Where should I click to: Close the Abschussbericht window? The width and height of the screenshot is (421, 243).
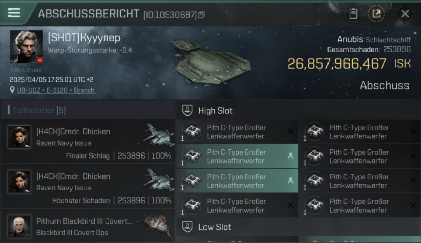click(x=405, y=14)
